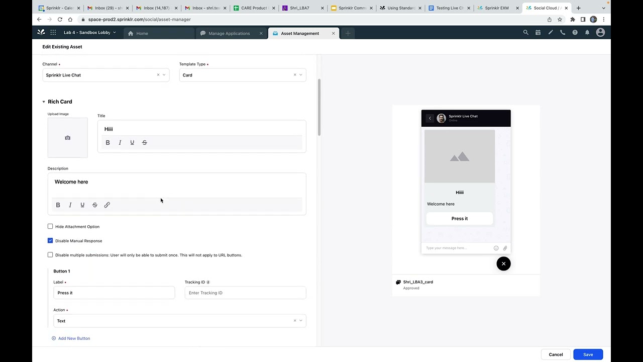Enable Hide Attachment Option checkbox

(50, 227)
